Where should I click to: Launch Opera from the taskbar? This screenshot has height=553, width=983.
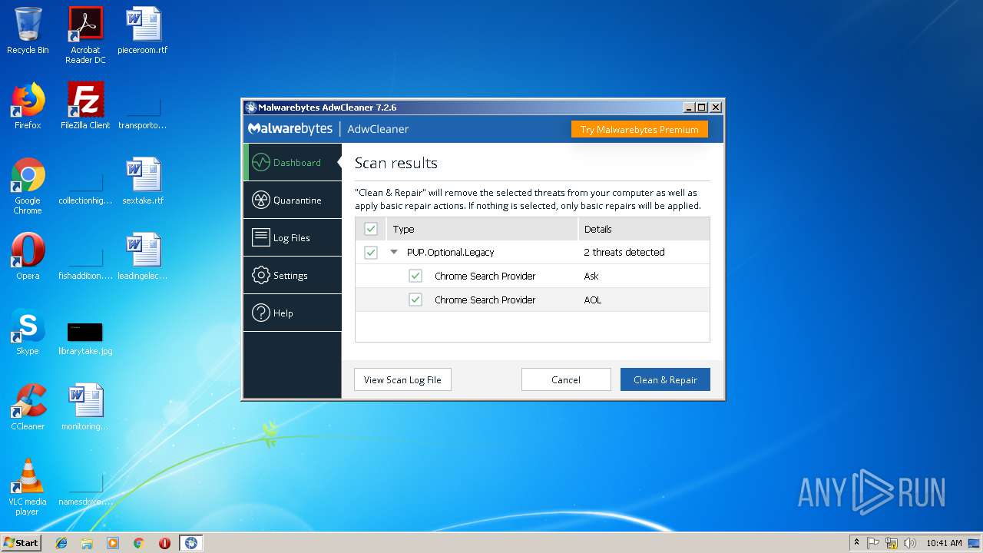click(x=164, y=543)
